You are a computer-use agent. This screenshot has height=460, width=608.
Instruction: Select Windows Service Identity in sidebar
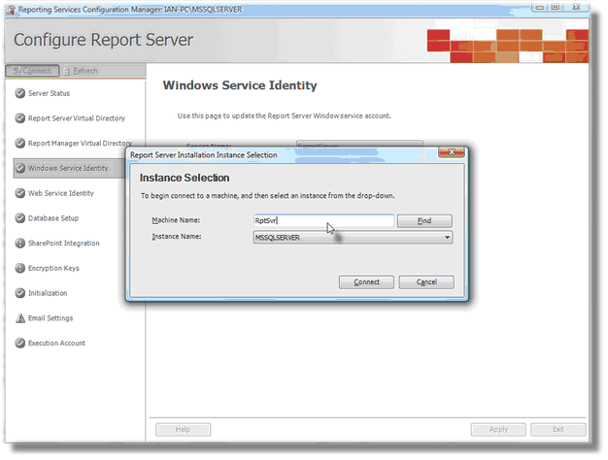click(68, 168)
